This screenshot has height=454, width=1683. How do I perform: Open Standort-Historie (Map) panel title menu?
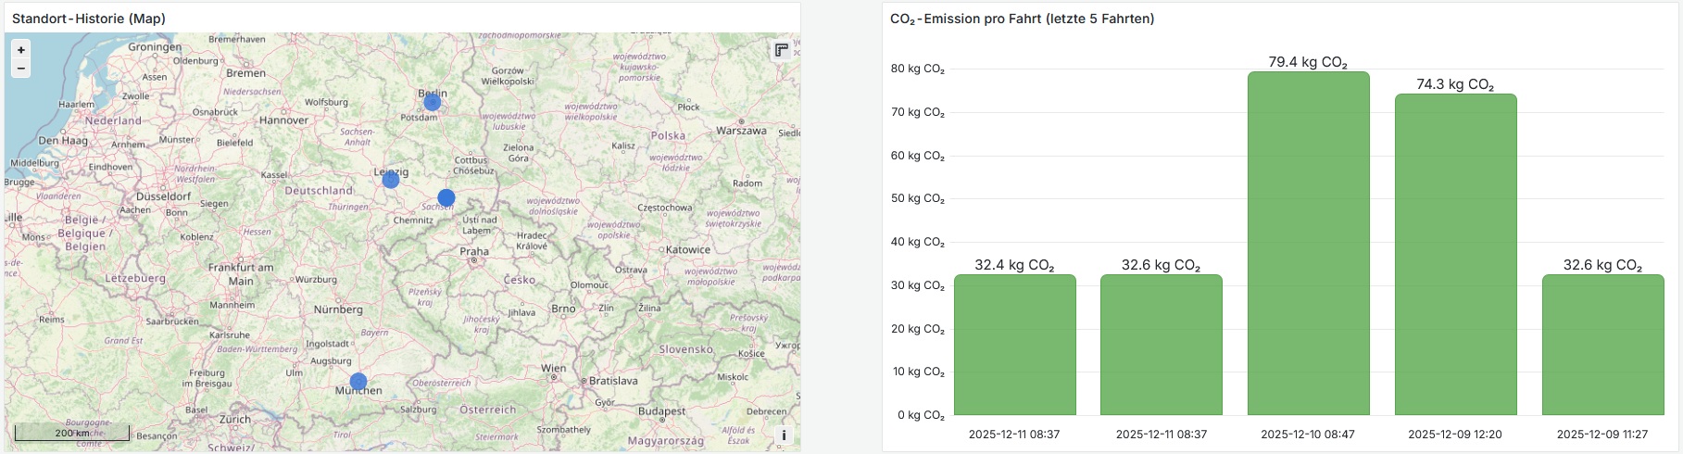tap(89, 19)
